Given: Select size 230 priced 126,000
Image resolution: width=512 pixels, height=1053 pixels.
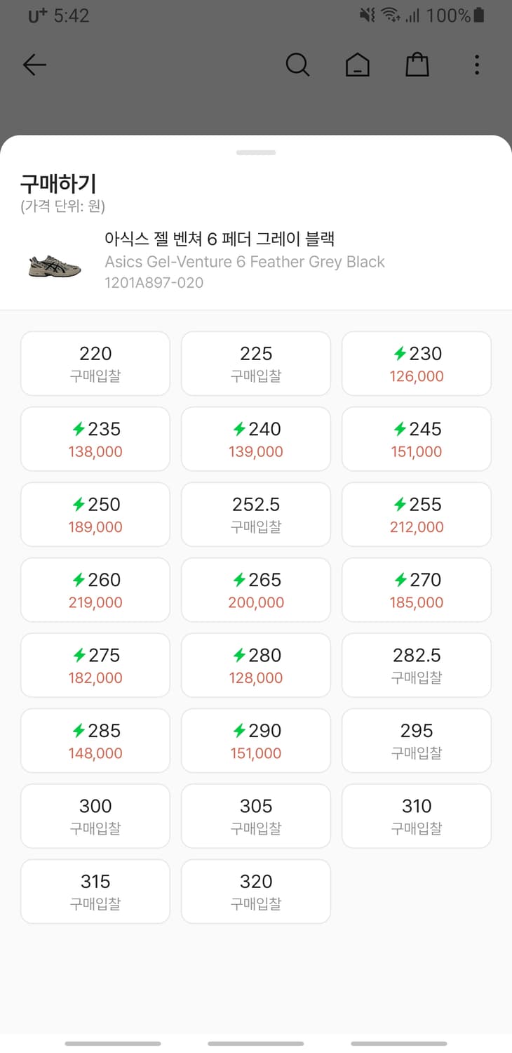Looking at the screenshot, I should tap(417, 364).
